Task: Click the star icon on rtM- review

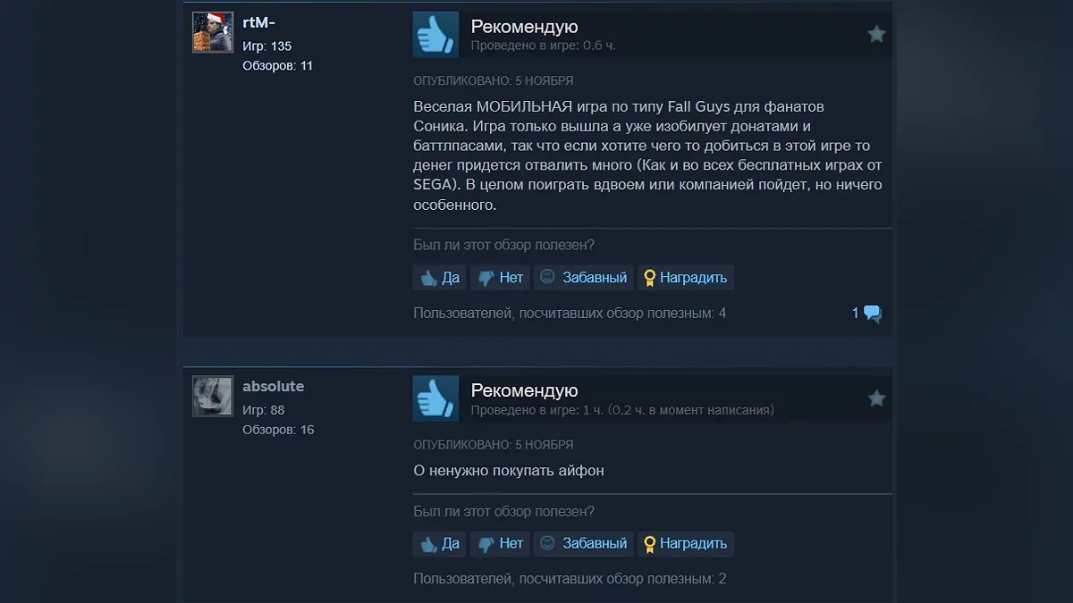Action: 876,34
